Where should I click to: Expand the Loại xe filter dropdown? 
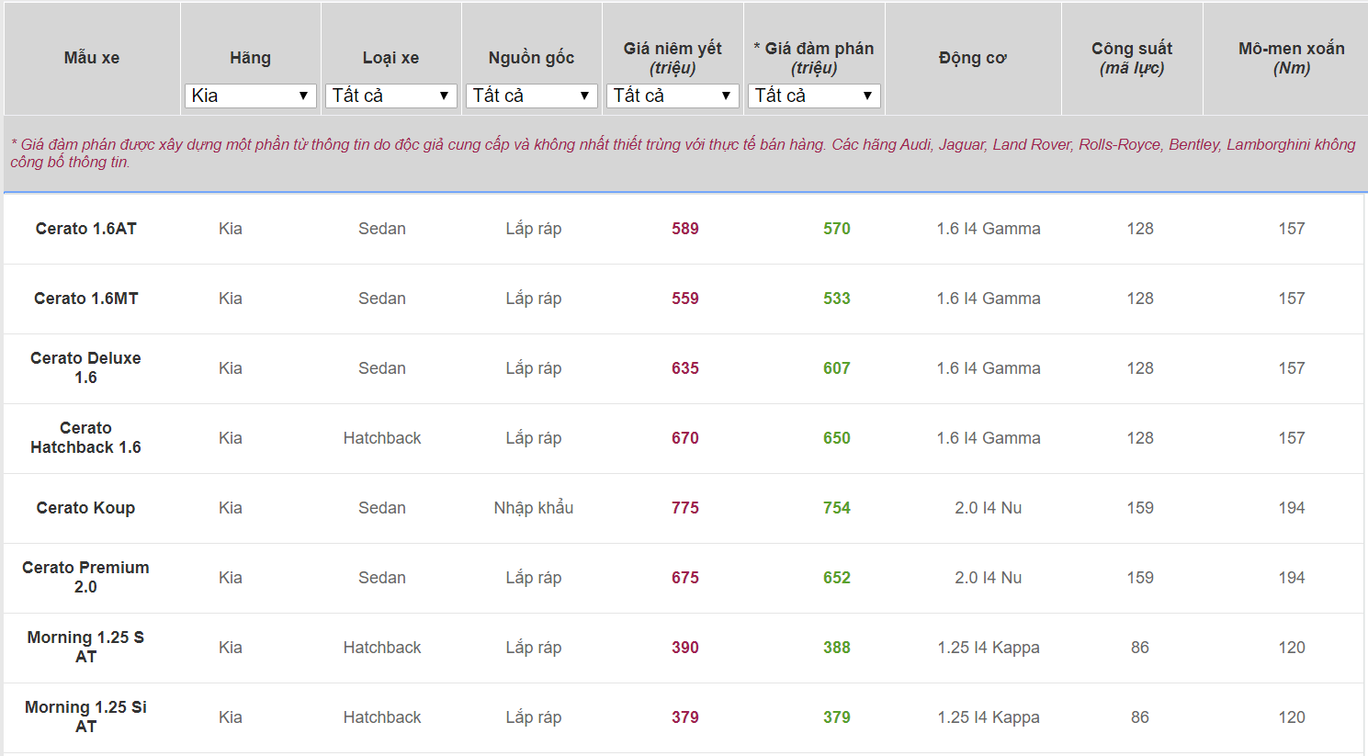(x=390, y=96)
